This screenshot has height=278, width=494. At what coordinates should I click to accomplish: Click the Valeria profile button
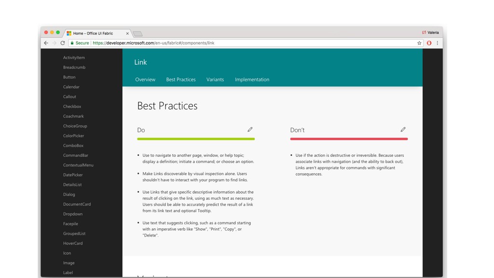click(x=430, y=32)
